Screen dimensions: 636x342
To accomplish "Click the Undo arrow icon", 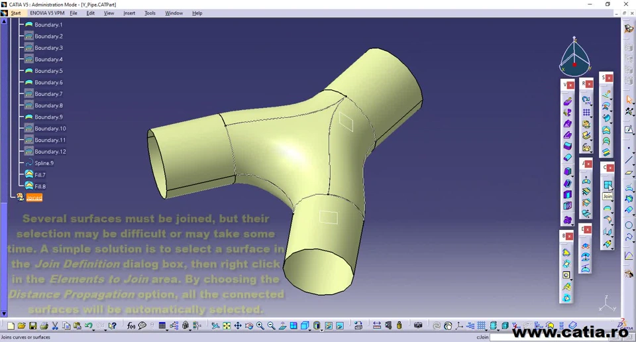I will (x=88, y=325).
